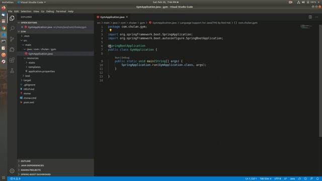This screenshot has height=181, width=322.
Task: Close the GymApplication.java editor tab
Action: pyautogui.click(x=127, y=17)
